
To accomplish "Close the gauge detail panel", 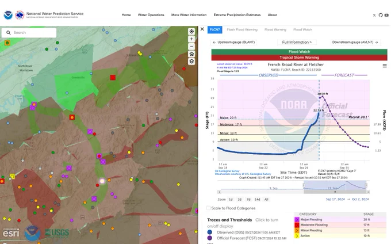I will [x=202, y=29].
